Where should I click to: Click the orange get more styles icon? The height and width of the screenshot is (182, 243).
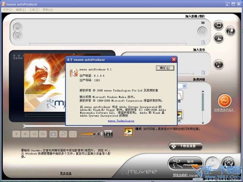(x=225, y=100)
